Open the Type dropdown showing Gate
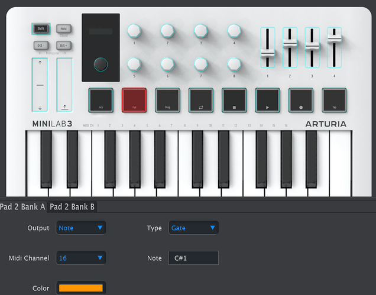This screenshot has width=376, height=295. 193,228
